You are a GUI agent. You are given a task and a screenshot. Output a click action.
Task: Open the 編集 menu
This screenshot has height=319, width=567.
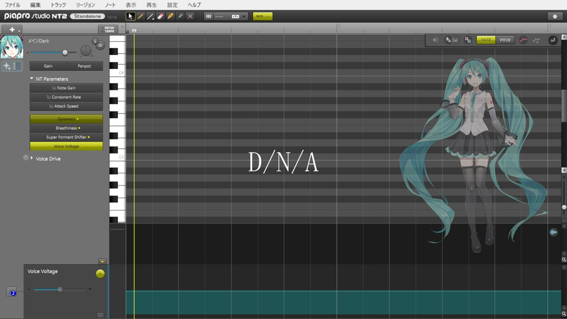(x=35, y=5)
